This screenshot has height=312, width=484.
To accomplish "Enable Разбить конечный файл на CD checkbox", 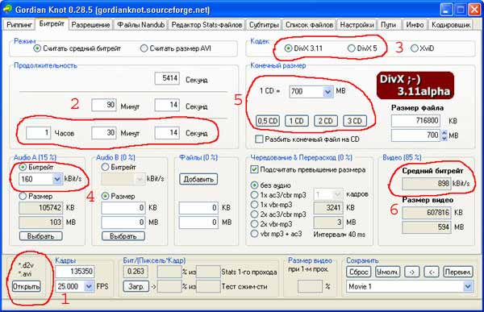I will [259, 139].
